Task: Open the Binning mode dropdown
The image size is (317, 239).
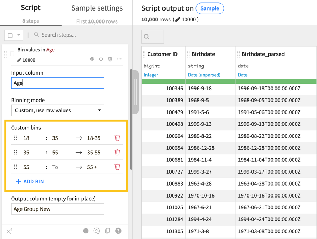Action: [x=57, y=110]
